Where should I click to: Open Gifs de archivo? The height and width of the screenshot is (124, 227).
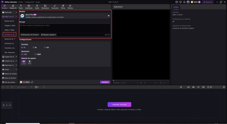[x=10, y=82]
